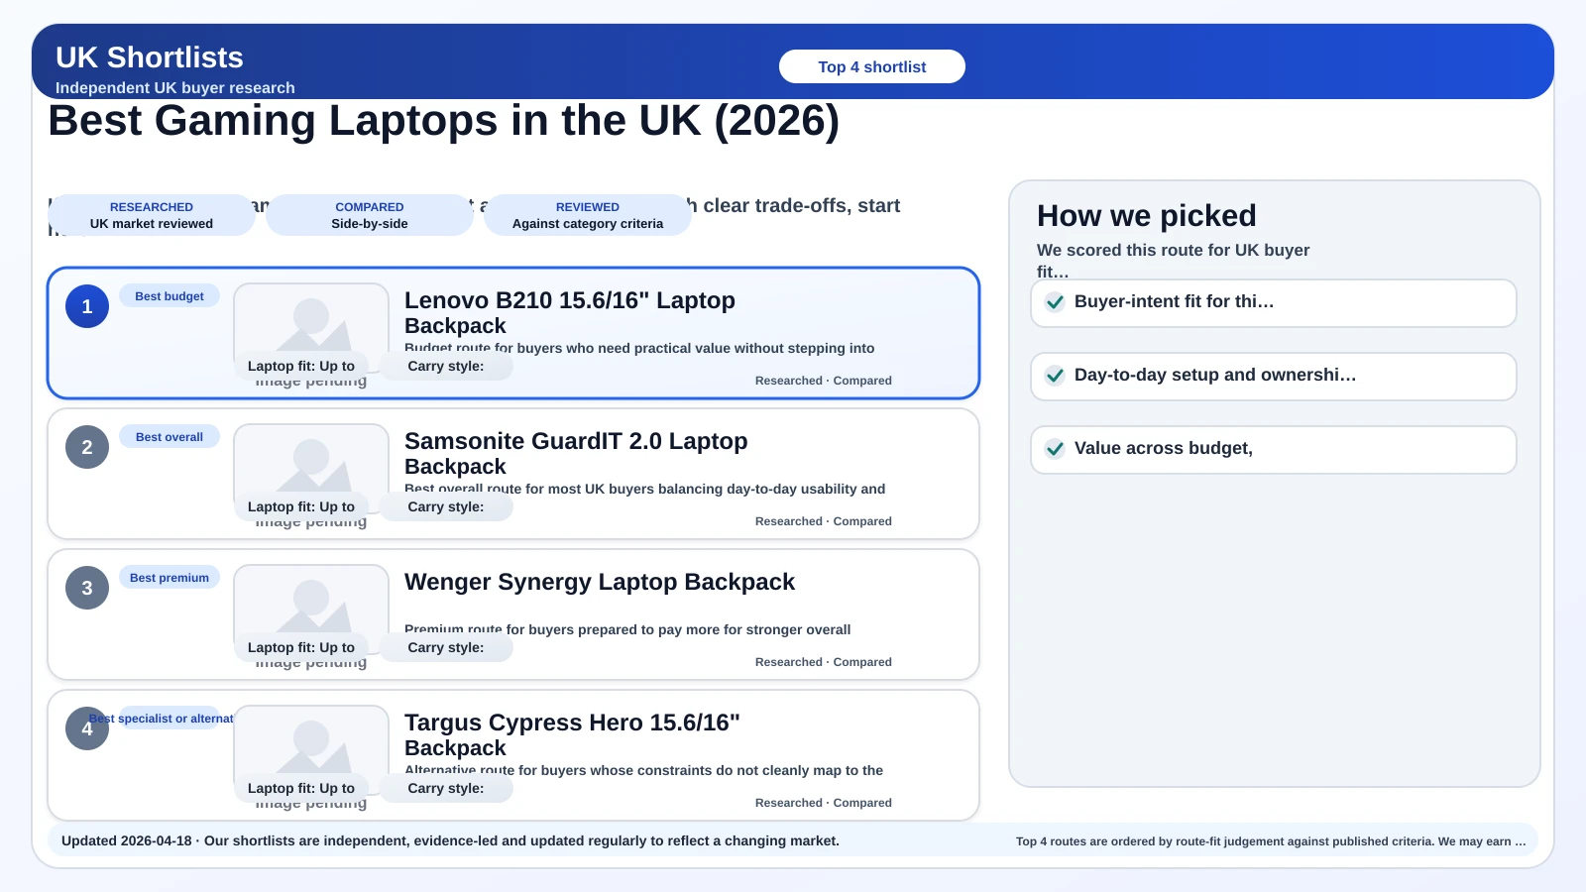
Task: Click the Best budget tag
Action: point(170,296)
